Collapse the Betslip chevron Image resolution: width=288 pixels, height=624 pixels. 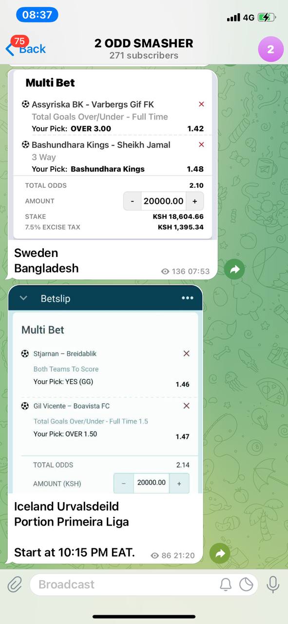click(23, 298)
